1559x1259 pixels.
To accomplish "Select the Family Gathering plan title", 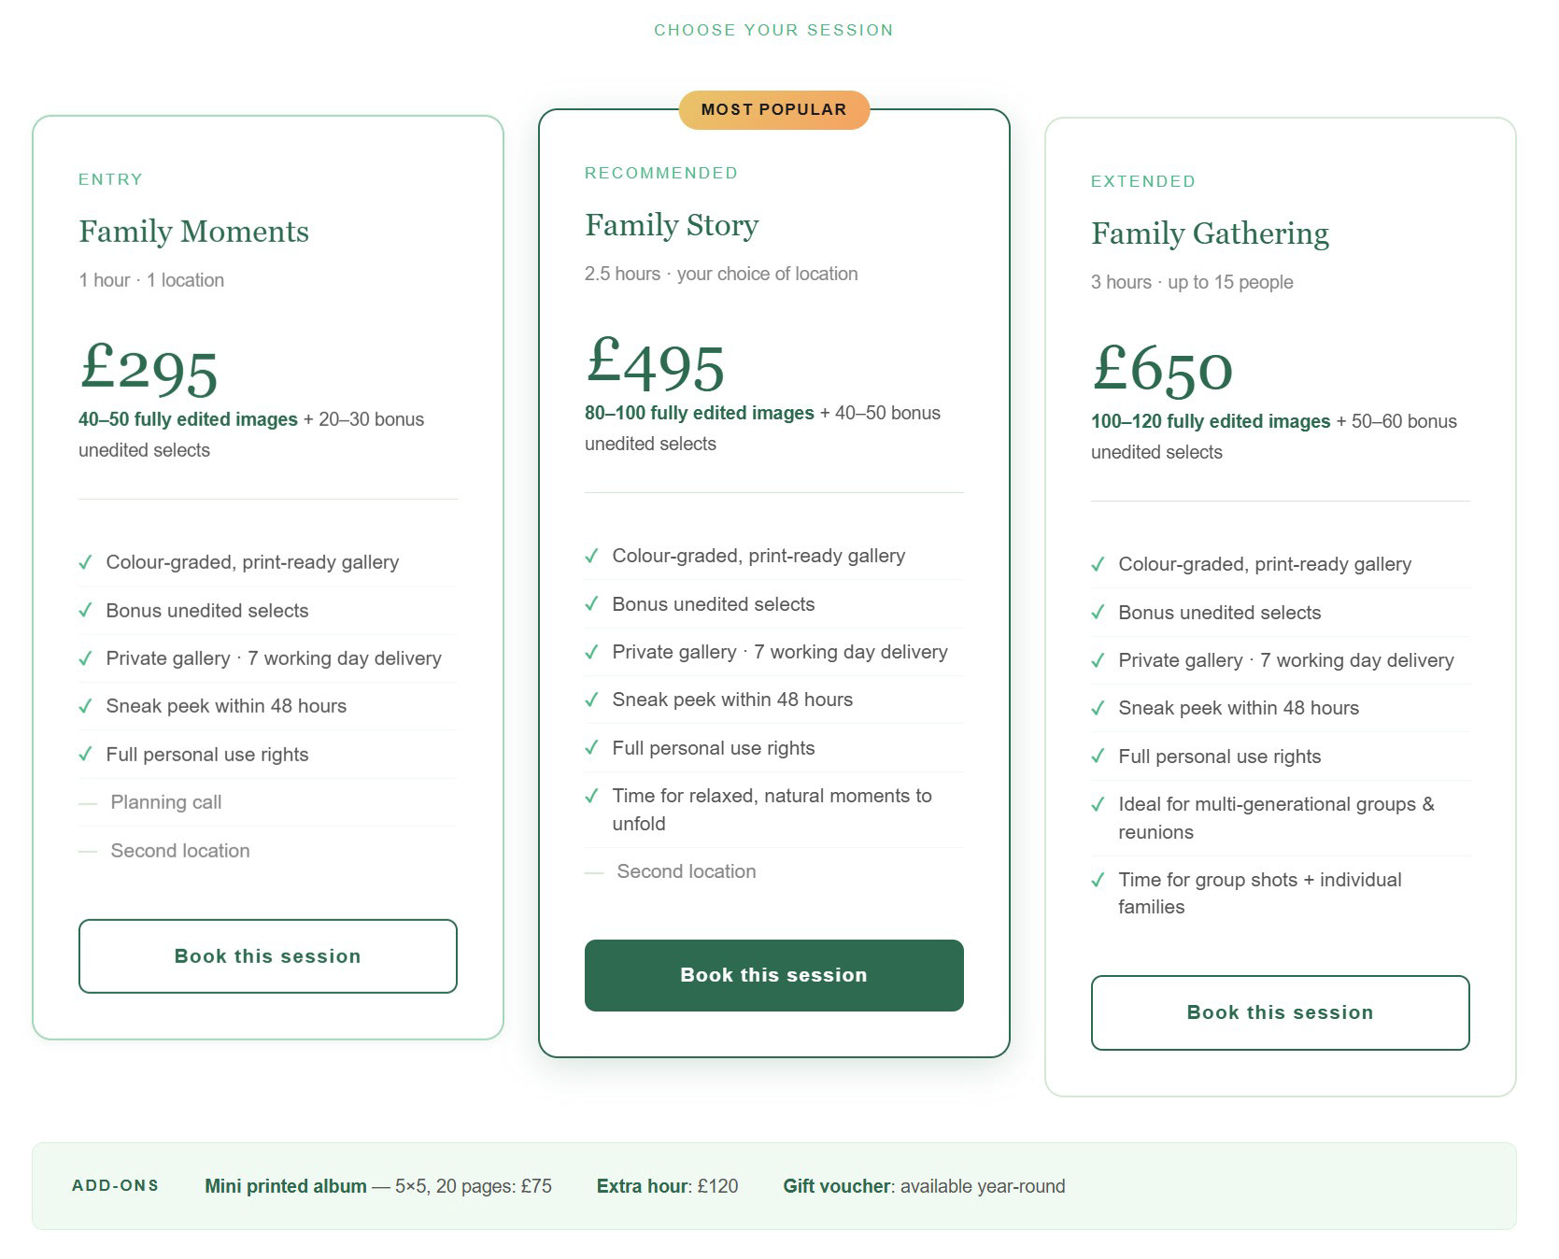I will pos(1210,233).
